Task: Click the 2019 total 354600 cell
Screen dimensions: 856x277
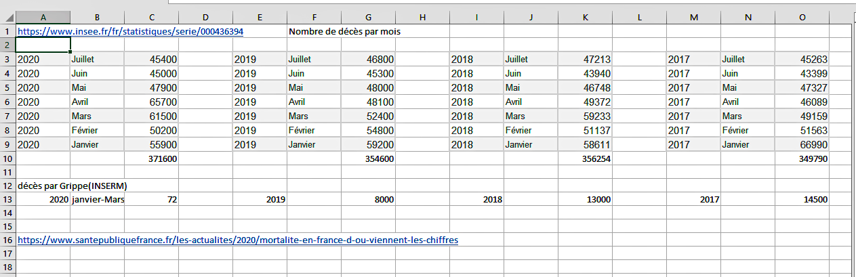Action: pos(369,158)
